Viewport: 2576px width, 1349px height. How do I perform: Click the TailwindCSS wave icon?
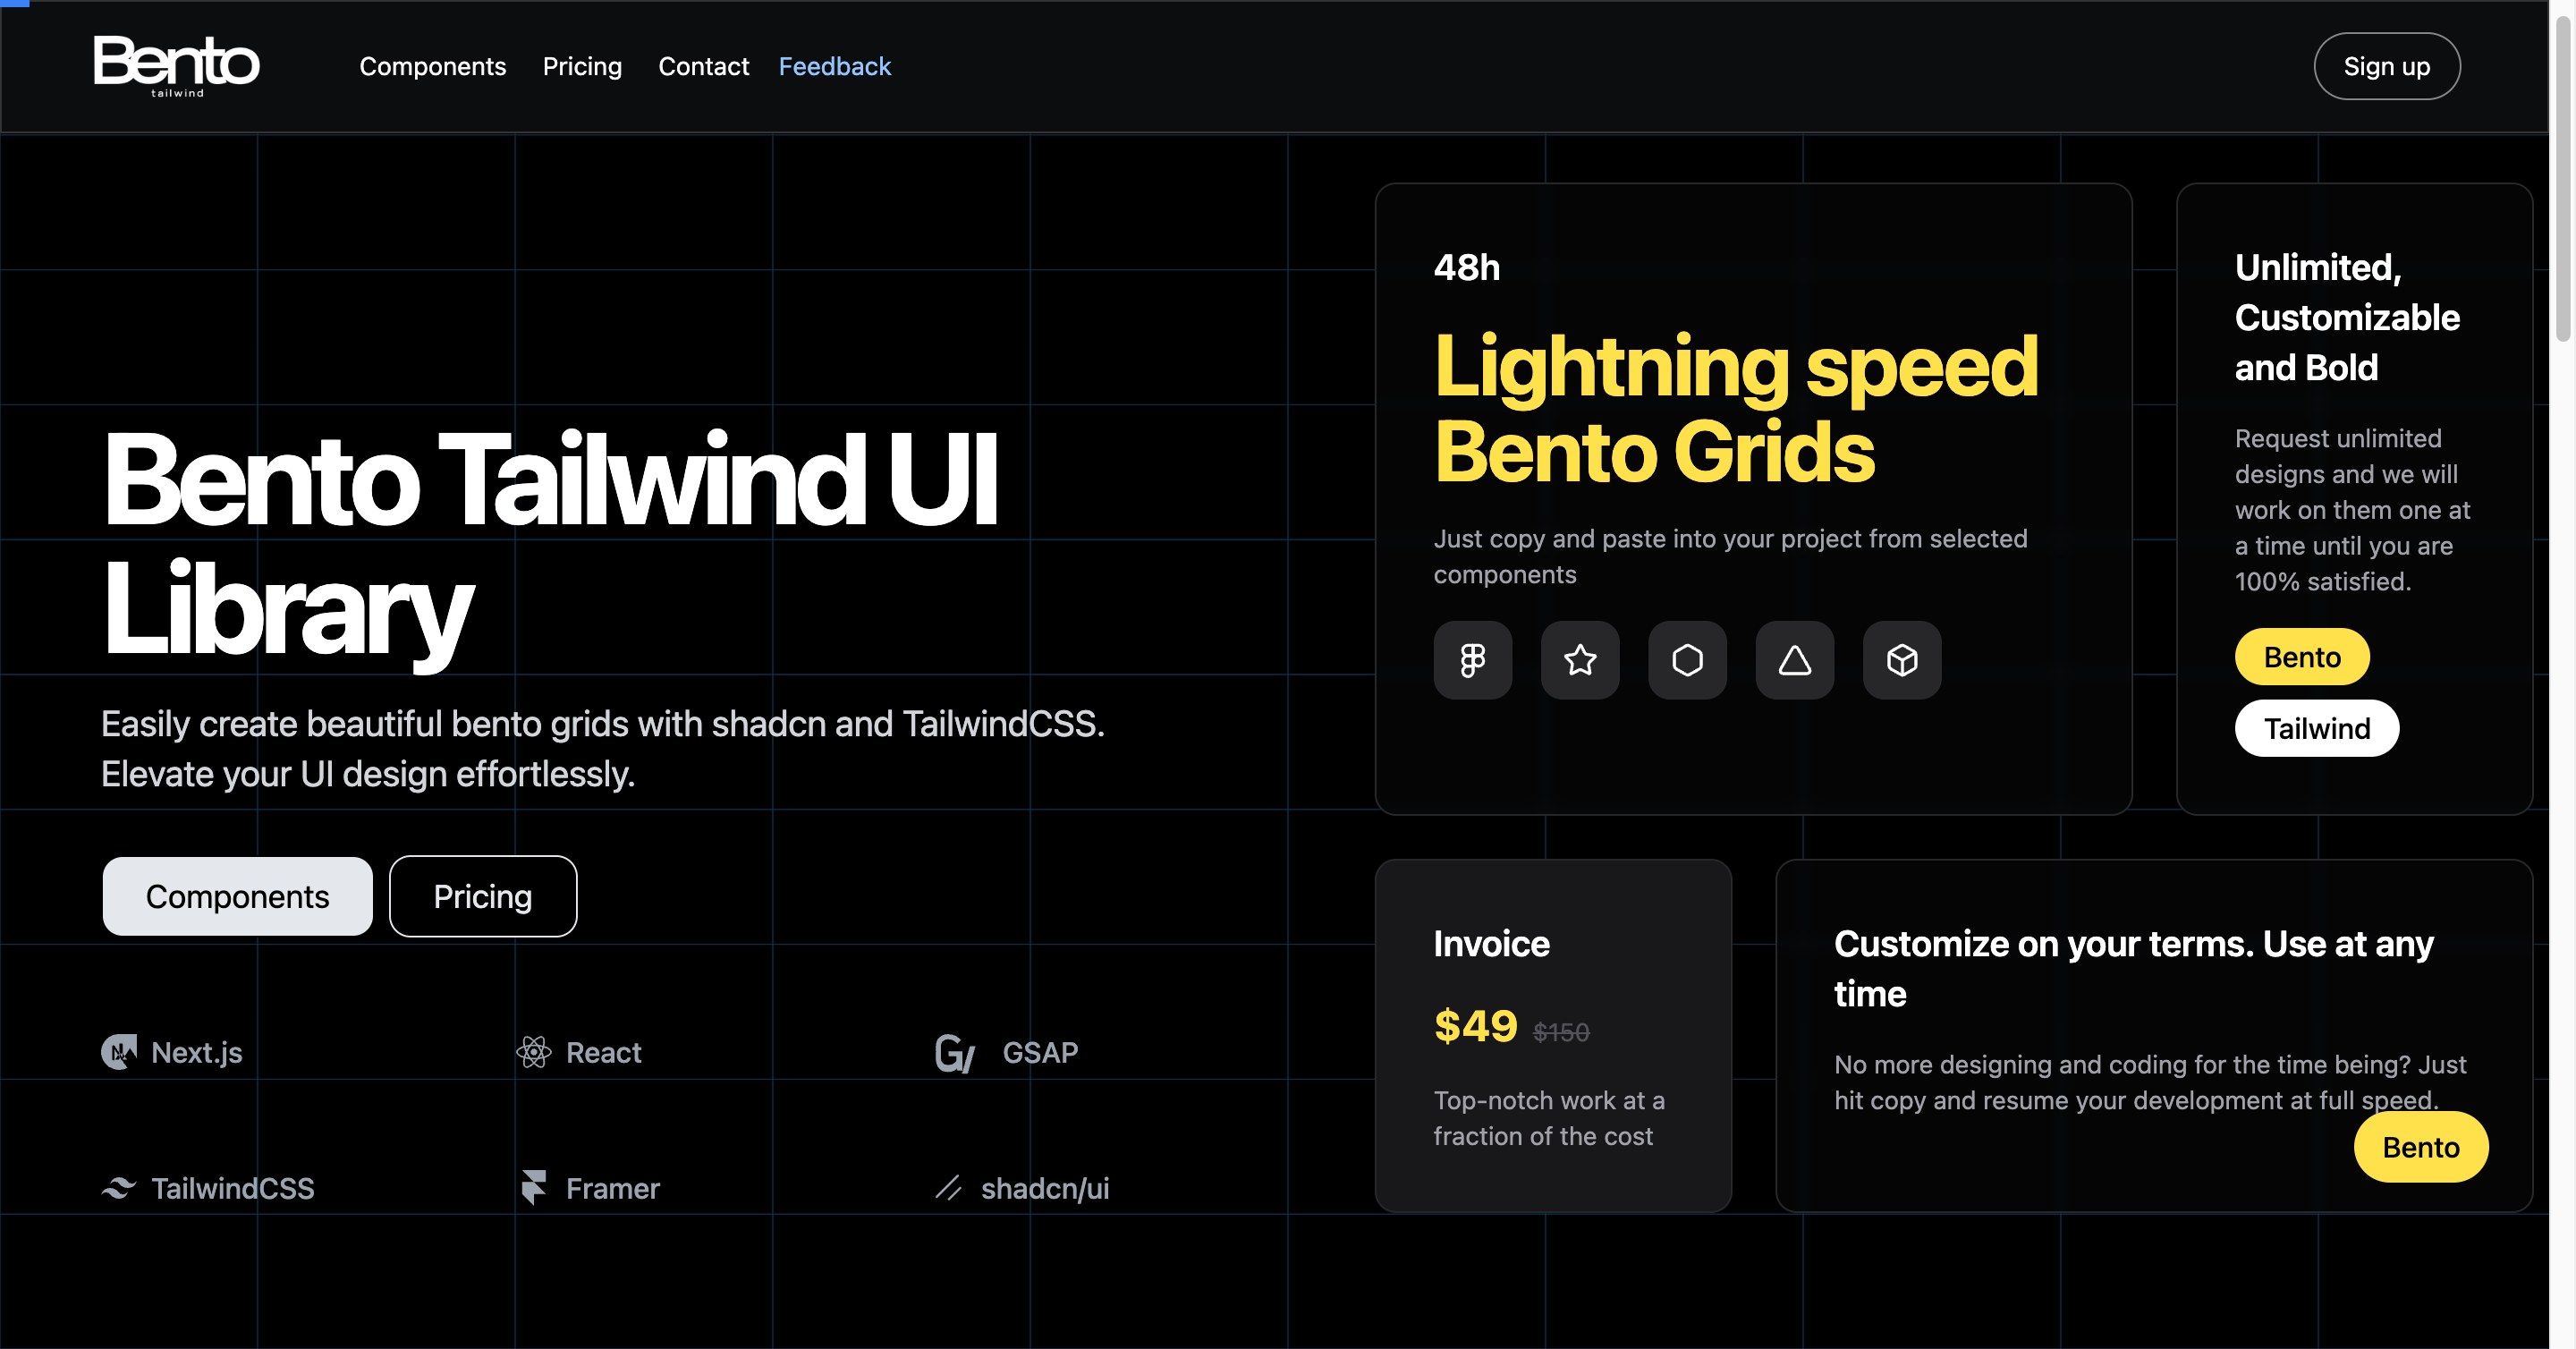coord(119,1188)
